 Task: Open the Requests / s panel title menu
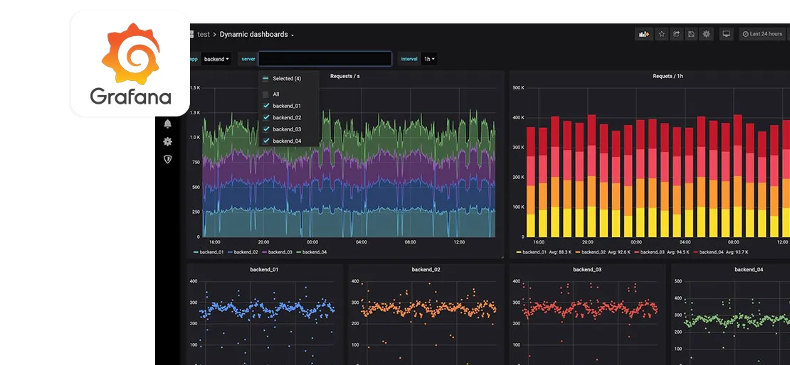click(344, 76)
